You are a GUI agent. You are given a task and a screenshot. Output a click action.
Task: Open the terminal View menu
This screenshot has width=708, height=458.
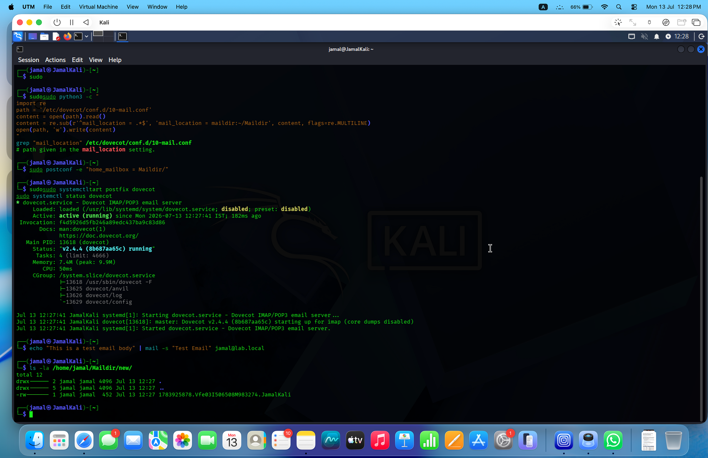(96, 60)
